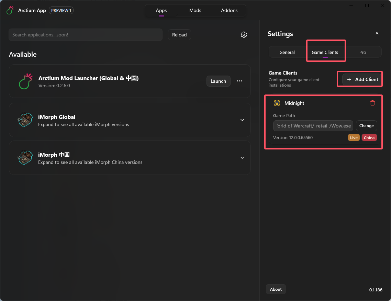Open the General settings tab
This screenshot has width=391, height=301.
click(287, 52)
